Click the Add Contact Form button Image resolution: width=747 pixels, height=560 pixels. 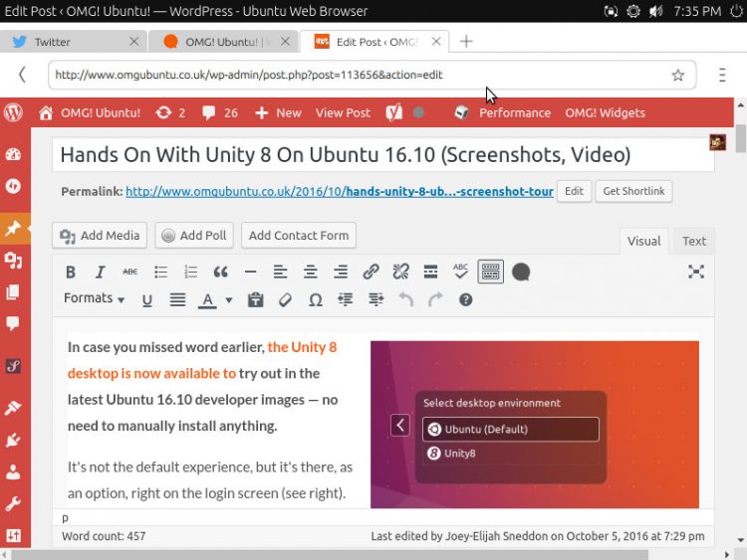pos(299,236)
